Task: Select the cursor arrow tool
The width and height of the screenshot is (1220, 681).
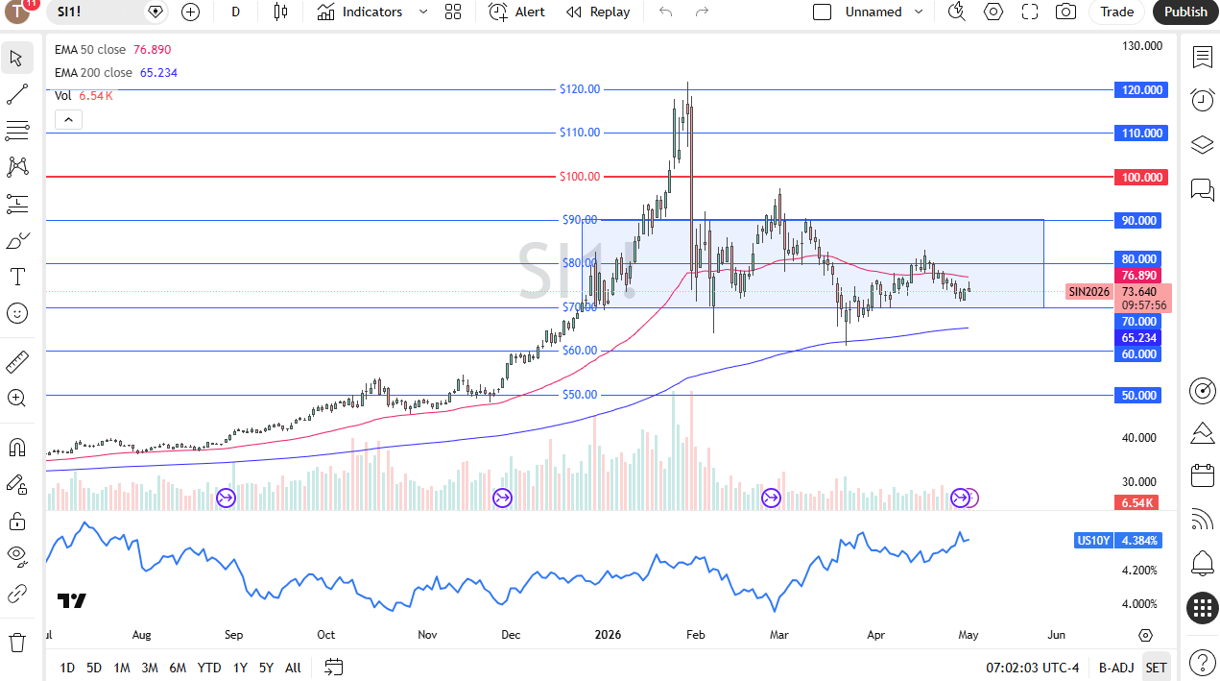Action: click(x=17, y=58)
